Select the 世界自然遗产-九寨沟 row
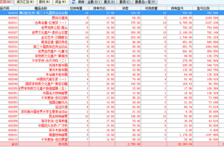This screenshot has width=224, height=149. point(112,51)
